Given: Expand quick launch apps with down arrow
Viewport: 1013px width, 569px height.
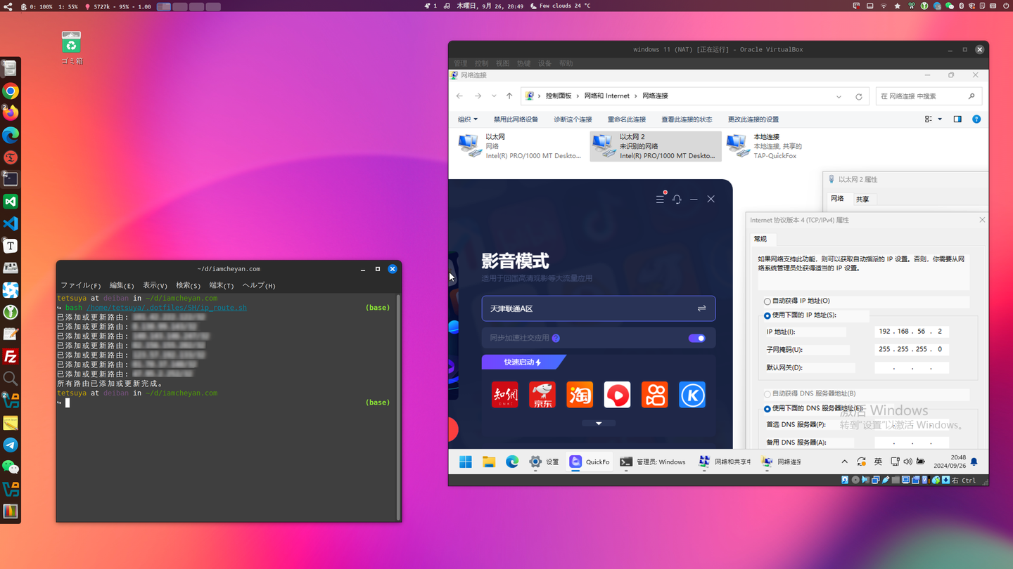Looking at the screenshot, I should [599, 423].
